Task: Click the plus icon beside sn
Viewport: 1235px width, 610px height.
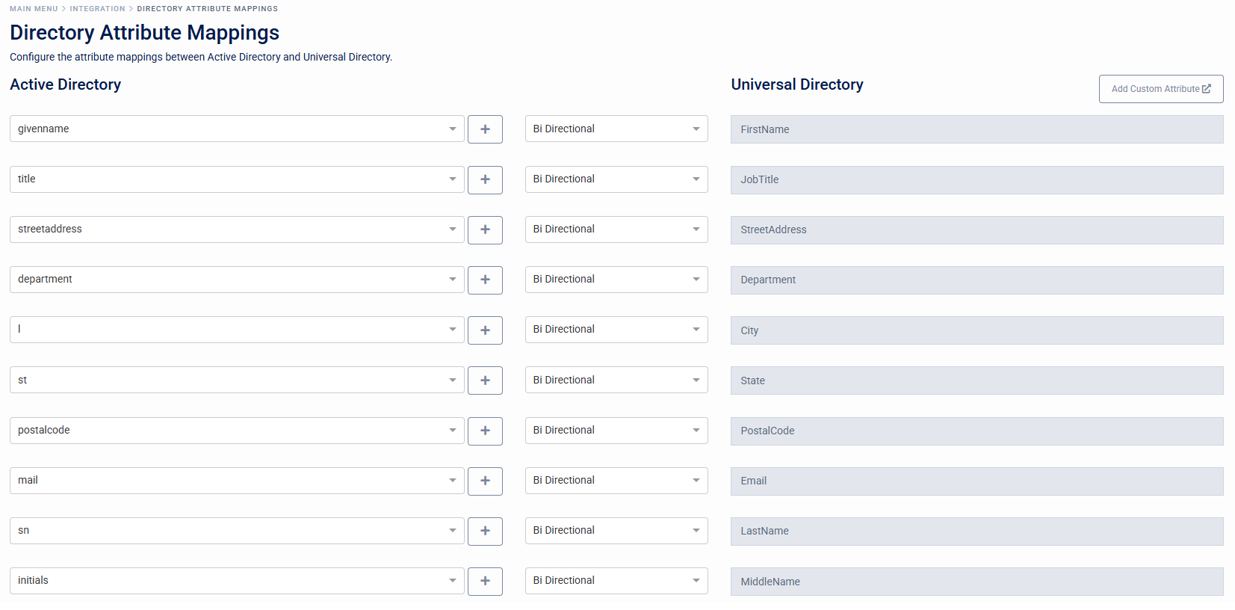Action: tap(485, 531)
